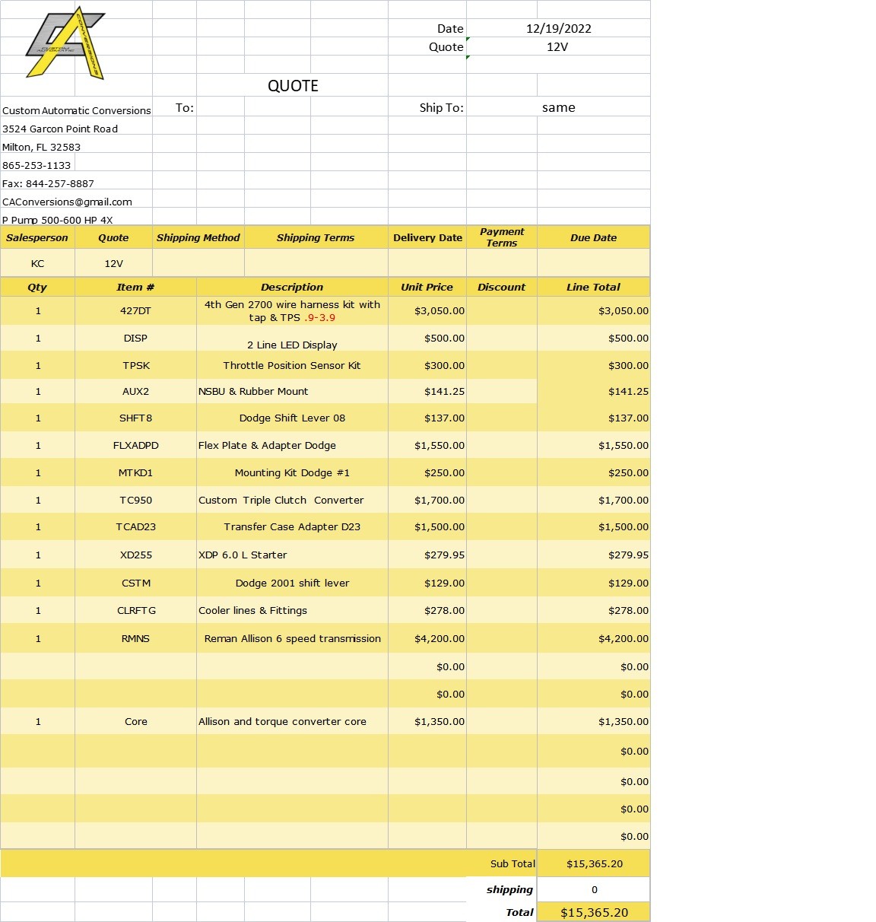Viewport: 876px width, 922px height.
Task: Click item number TPSK
Action: [x=135, y=365]
